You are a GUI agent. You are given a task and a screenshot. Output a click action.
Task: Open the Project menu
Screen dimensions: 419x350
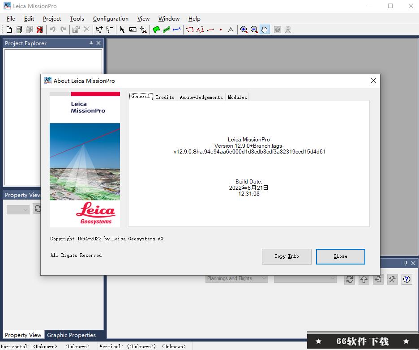[x=52, y=19]
